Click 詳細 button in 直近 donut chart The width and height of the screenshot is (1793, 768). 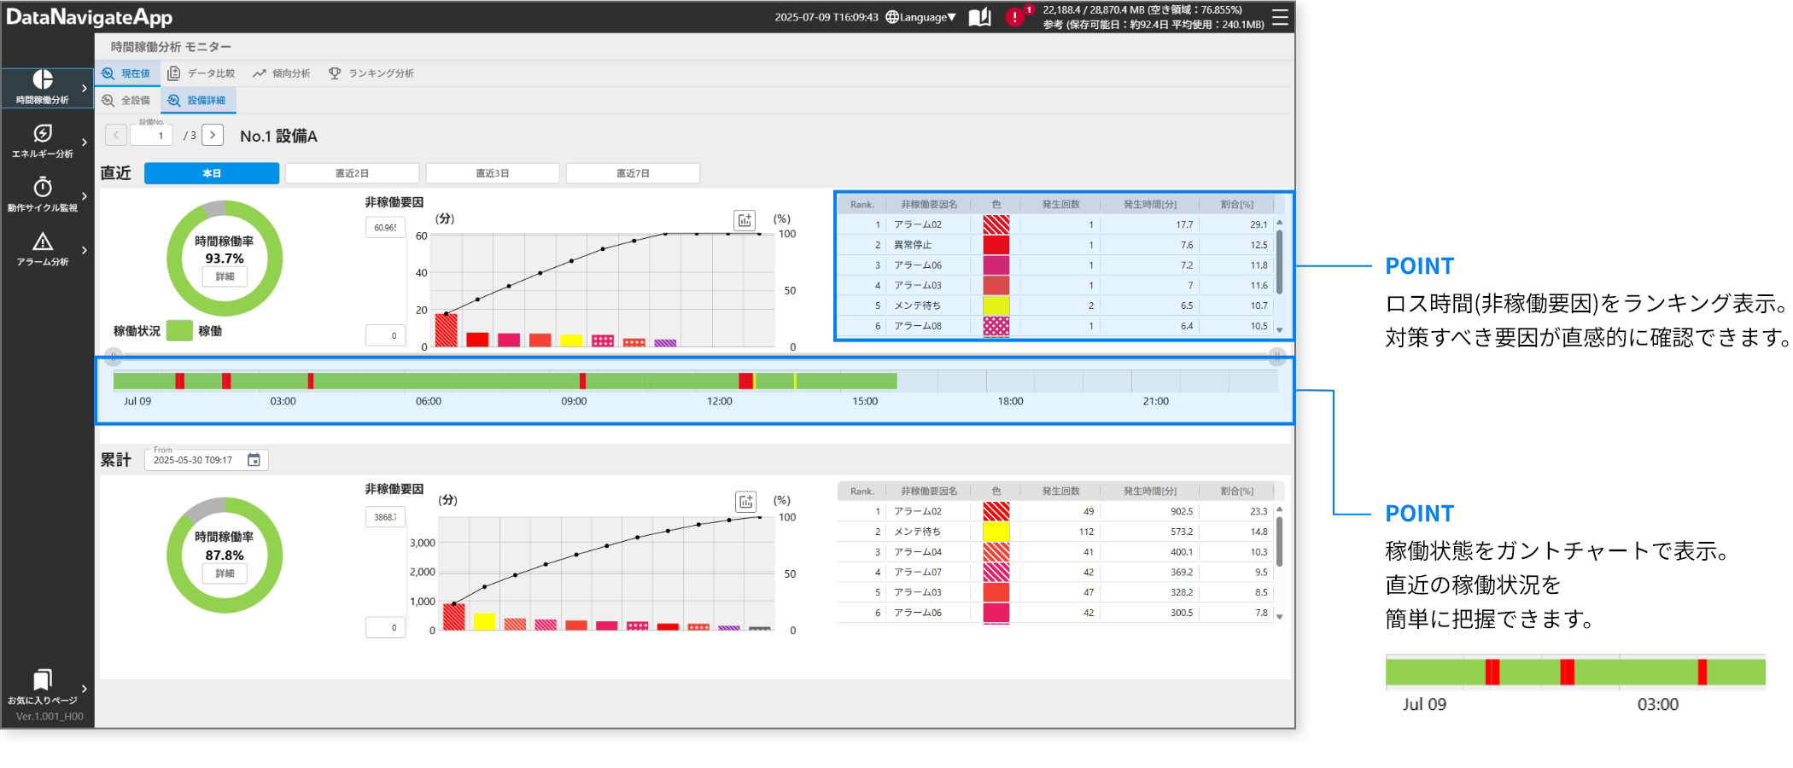click(x=225, y=276)
